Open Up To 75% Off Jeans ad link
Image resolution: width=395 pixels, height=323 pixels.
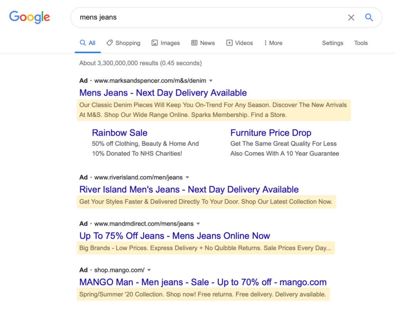175,236
